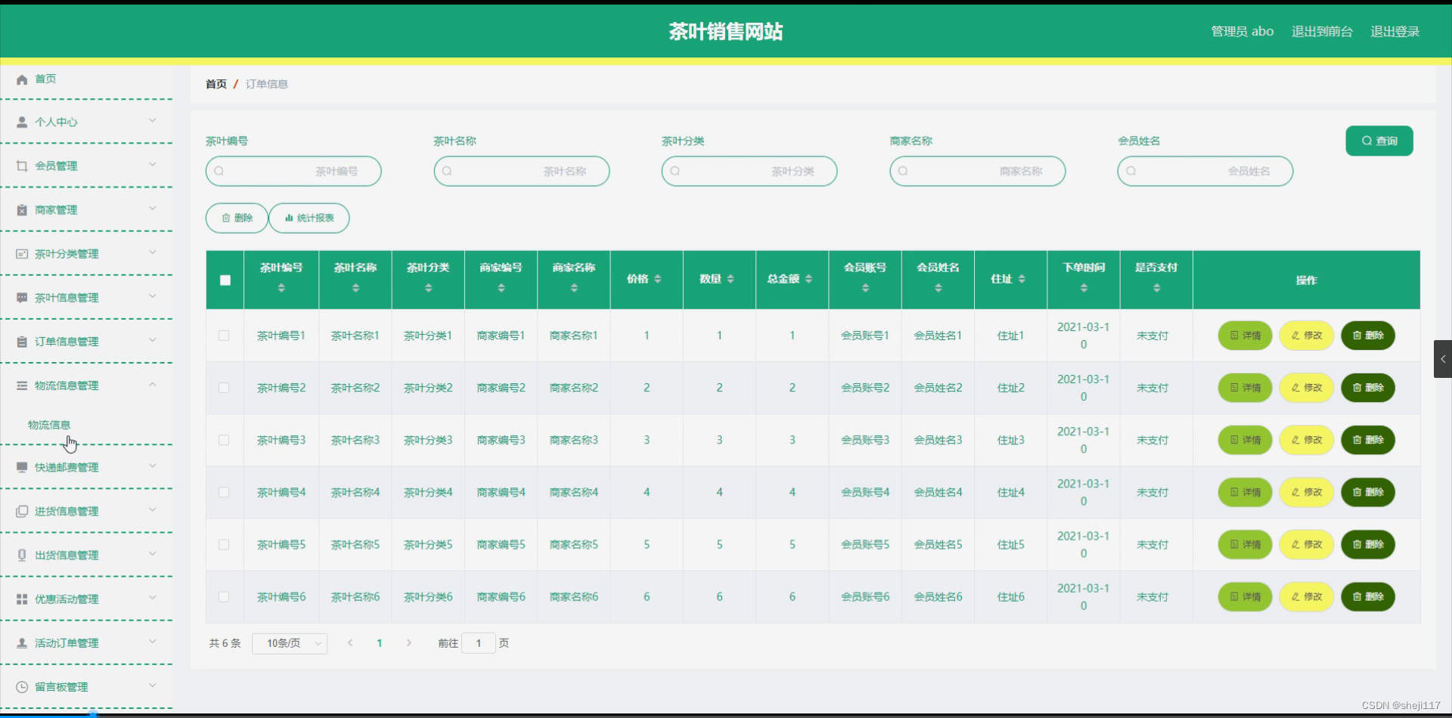Screen dimensions: 1452x718
Task: Click the home icon beside 首页 in sidebar
Action: click(x=20, y=79)
